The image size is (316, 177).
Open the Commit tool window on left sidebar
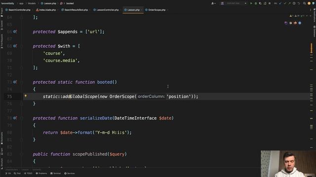(x=2, y=25)
